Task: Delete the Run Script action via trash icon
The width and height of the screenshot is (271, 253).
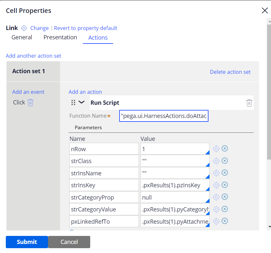Action: click(x=249, y=103)
